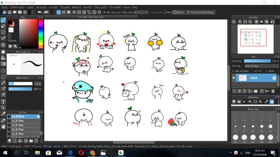Click the cloud save icon in toolbar
Image resolution: width=280 pixels, height=157 pixels.
[4, 12]
